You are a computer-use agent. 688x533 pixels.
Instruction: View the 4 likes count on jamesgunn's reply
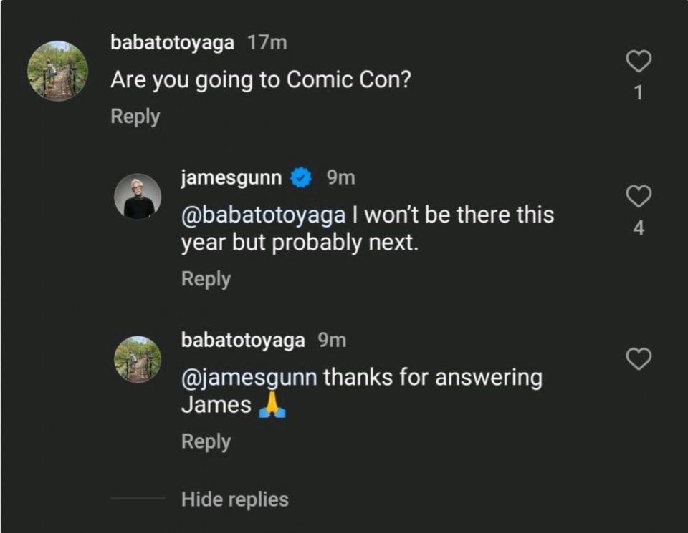click(639, 229)
